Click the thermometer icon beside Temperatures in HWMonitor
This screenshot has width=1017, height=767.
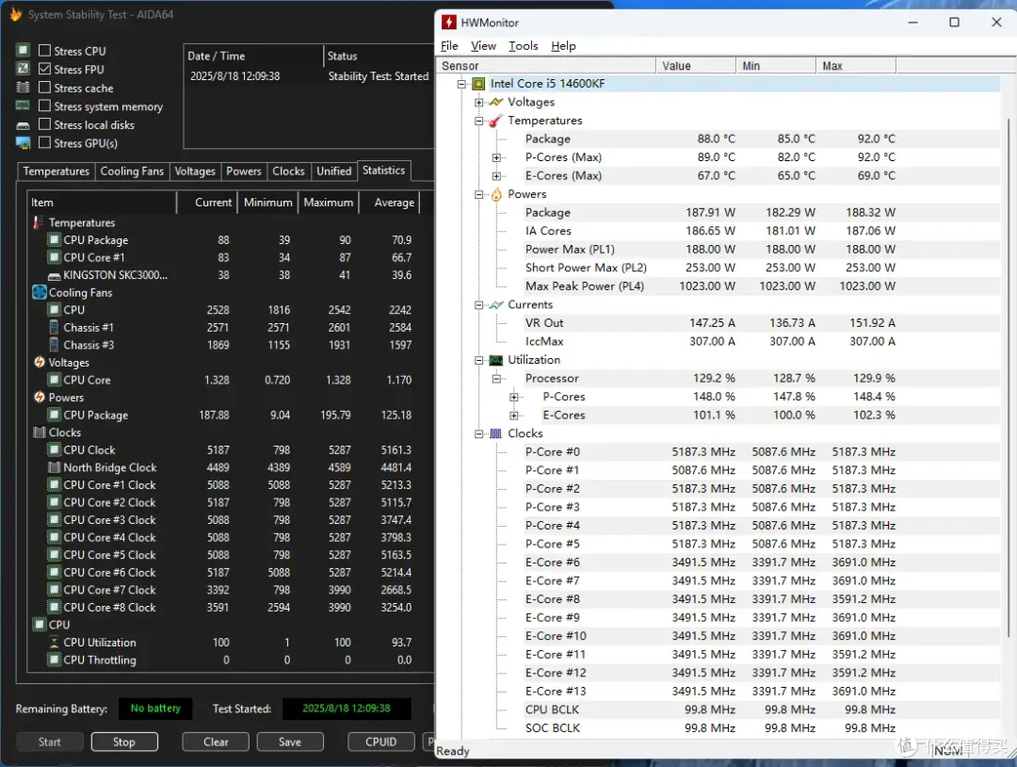[x=496, y=121]
